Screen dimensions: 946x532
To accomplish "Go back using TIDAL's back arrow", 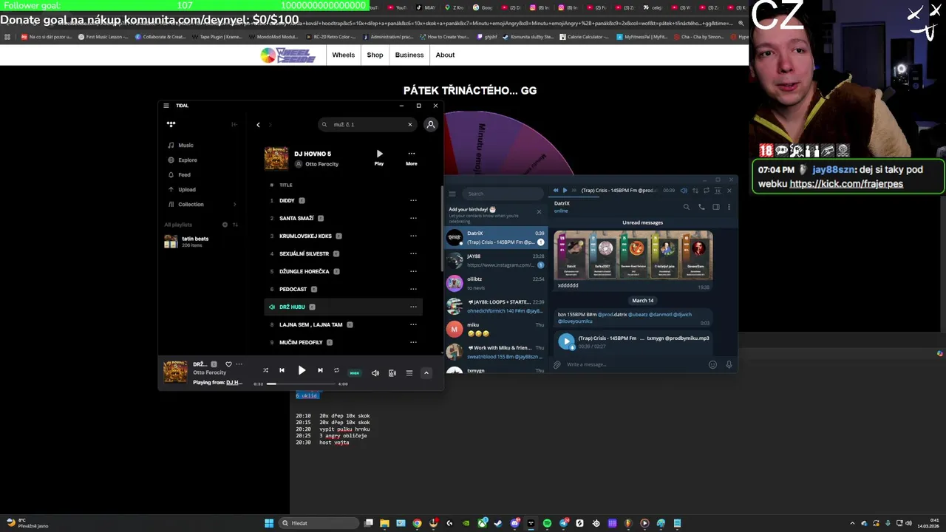I will (x=258, y=125).
